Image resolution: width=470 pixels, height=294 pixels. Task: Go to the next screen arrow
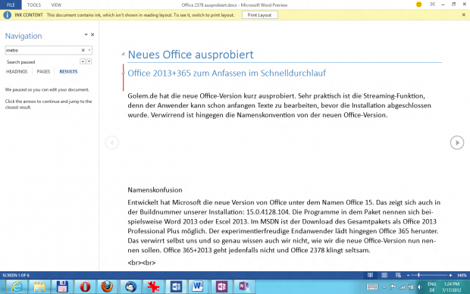(457, 142)
